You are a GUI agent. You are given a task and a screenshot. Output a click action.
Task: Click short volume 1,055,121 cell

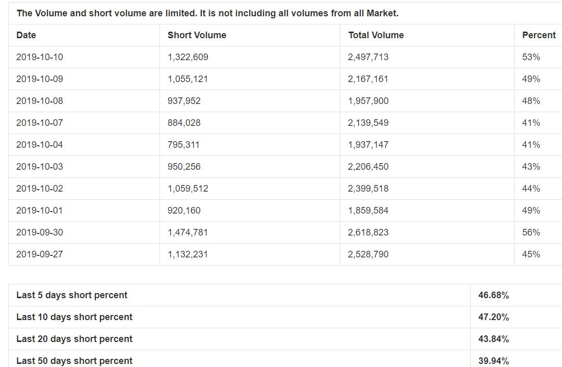[x=188, y=79]
